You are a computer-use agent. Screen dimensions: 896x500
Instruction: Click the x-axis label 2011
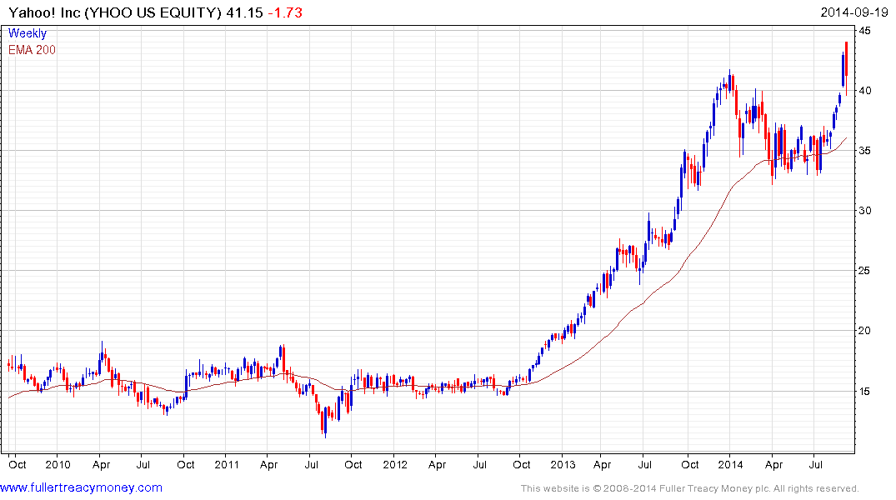coord(226,464)
